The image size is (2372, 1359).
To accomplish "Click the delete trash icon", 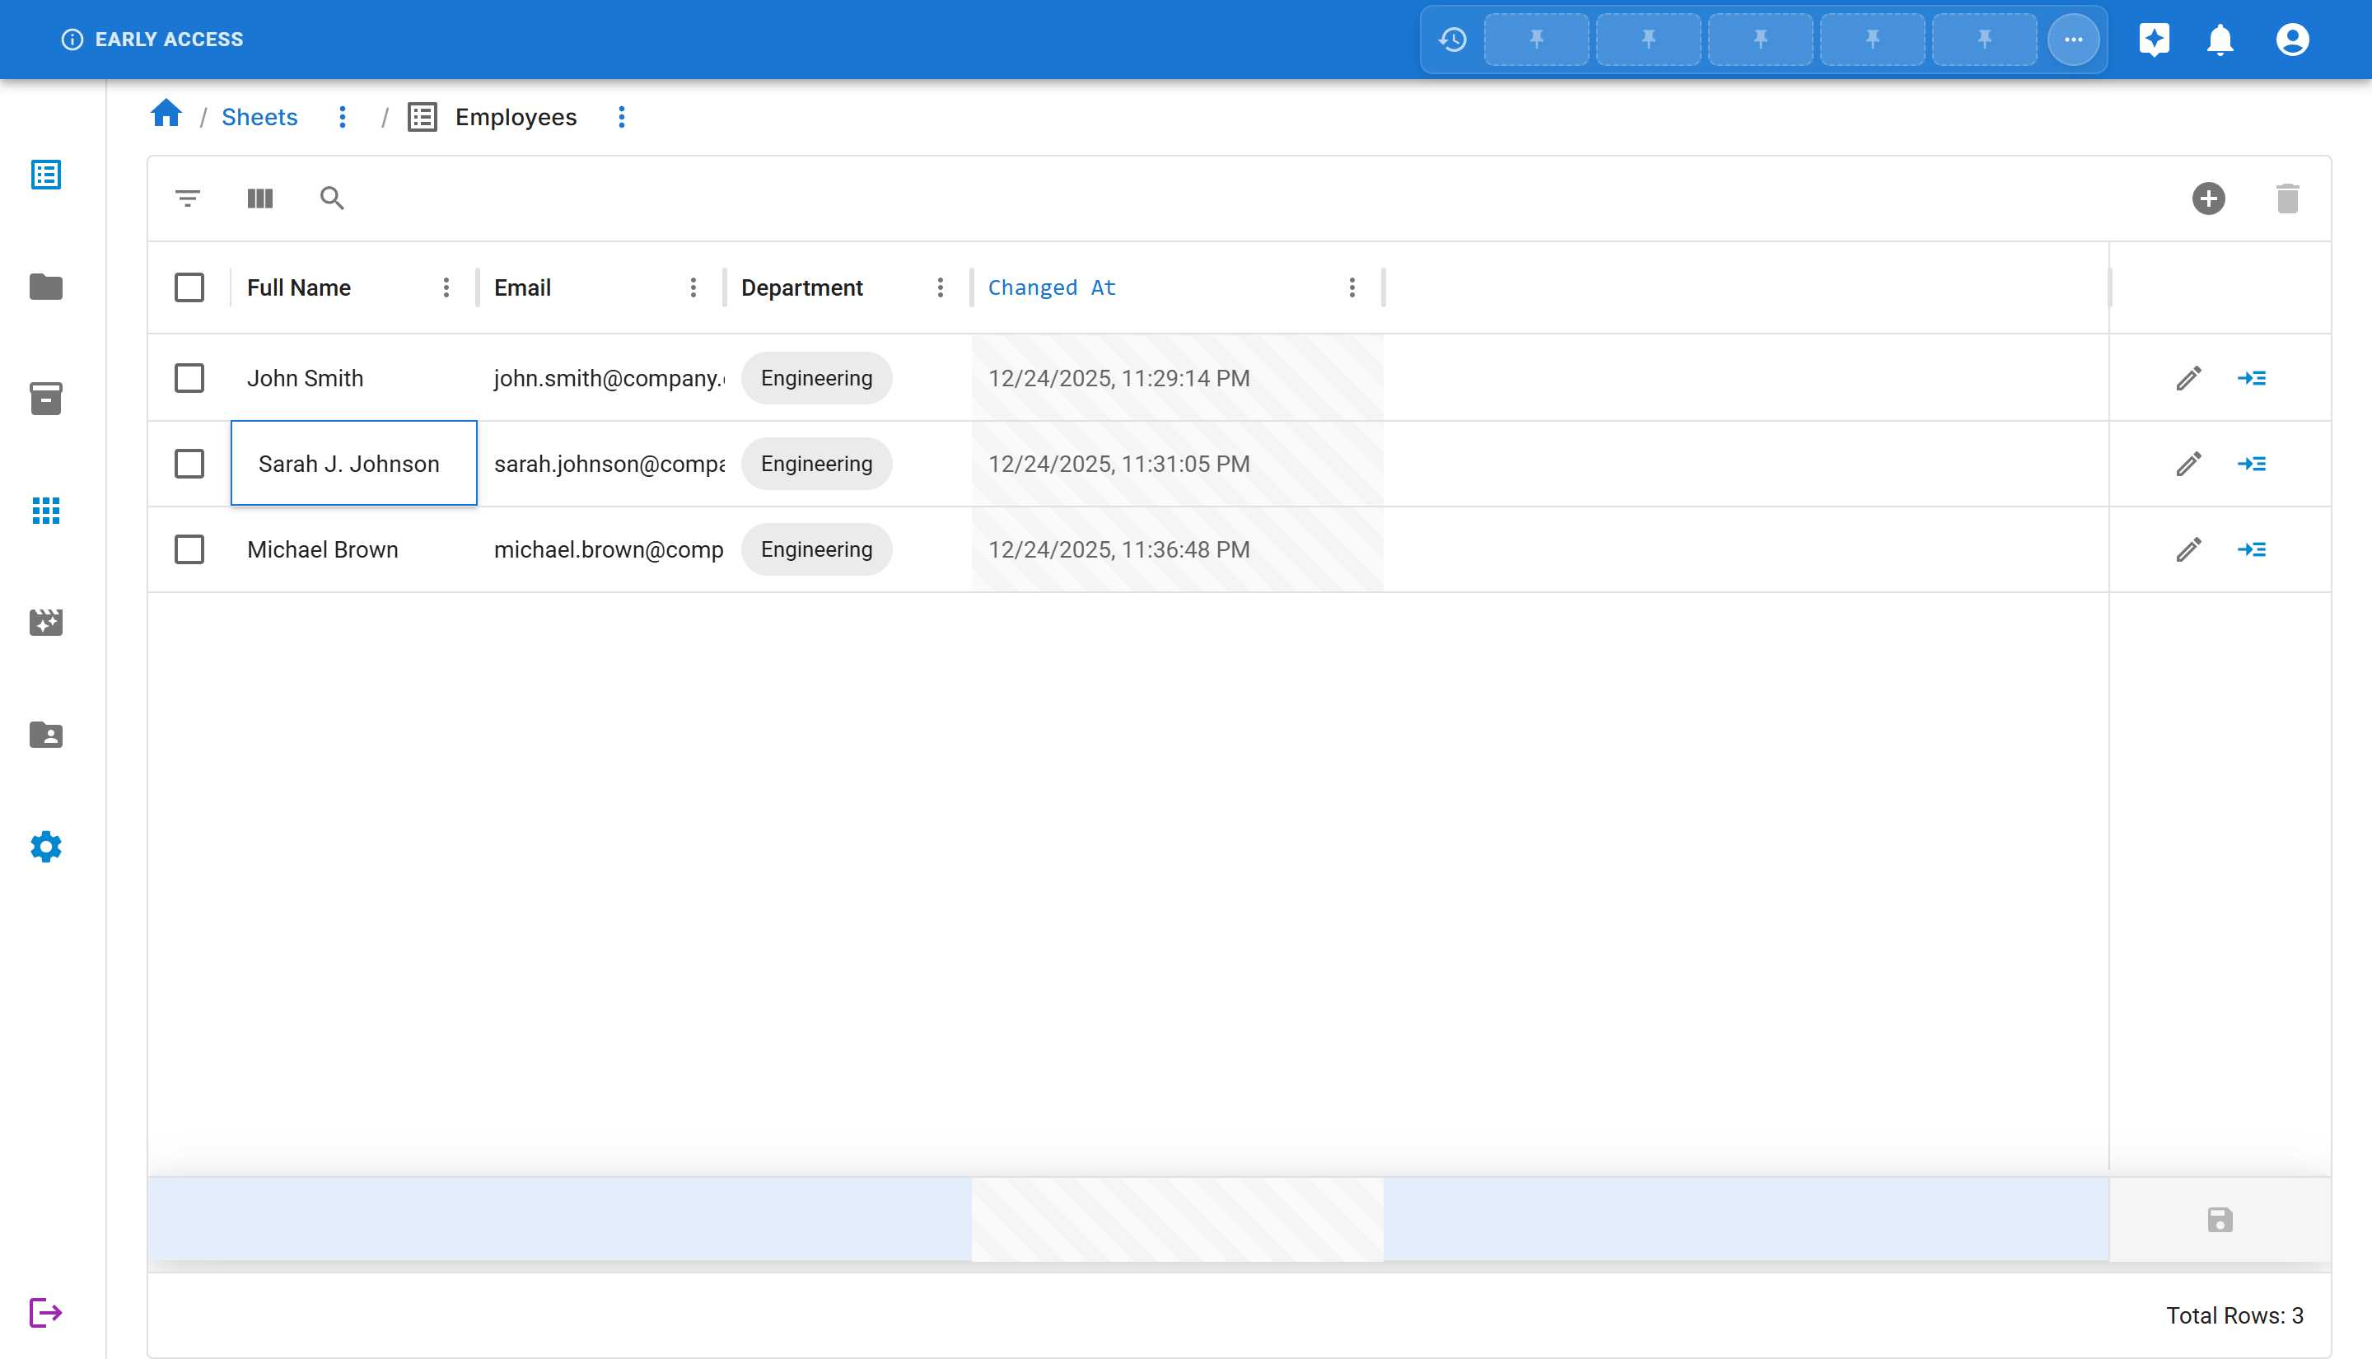I will pyautogui.click(x=2287, y=198).
